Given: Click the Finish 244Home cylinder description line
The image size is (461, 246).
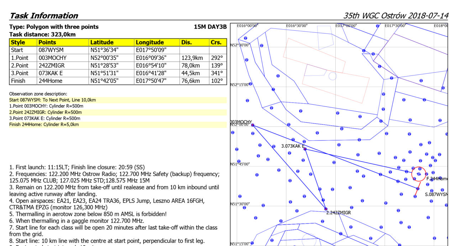Looking at the screenshot, I should 44,125.
